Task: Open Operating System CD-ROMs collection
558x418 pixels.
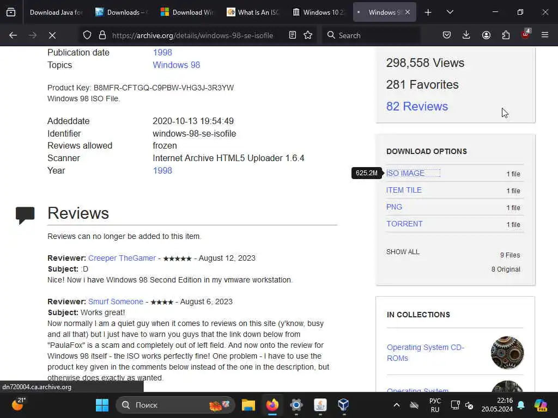Action: 426,353
